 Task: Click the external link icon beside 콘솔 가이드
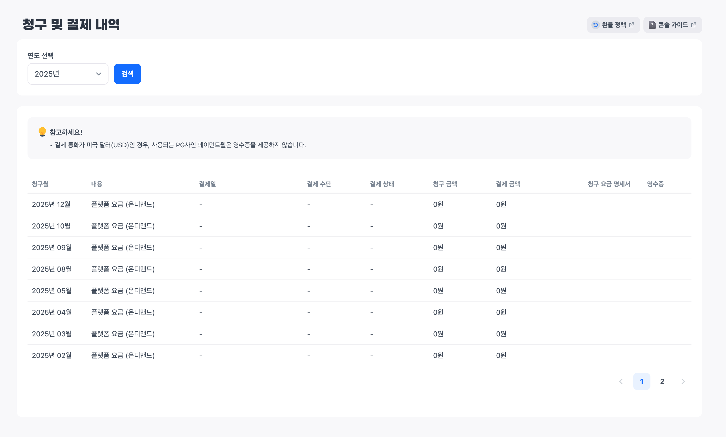coord(694,25)
